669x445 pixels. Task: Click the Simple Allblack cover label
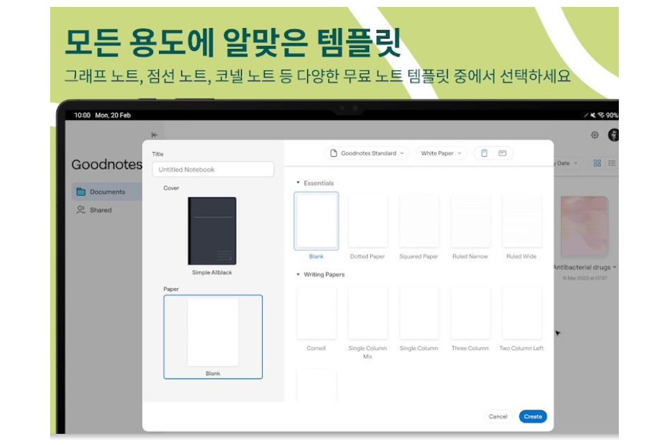[212, 273]
